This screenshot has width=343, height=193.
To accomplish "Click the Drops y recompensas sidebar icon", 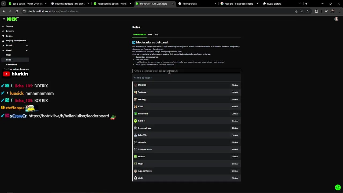I will point(3,41).
